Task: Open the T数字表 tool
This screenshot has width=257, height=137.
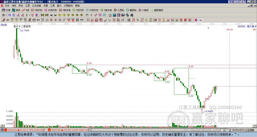Action: pyautogui.click(x=106, y=10)
